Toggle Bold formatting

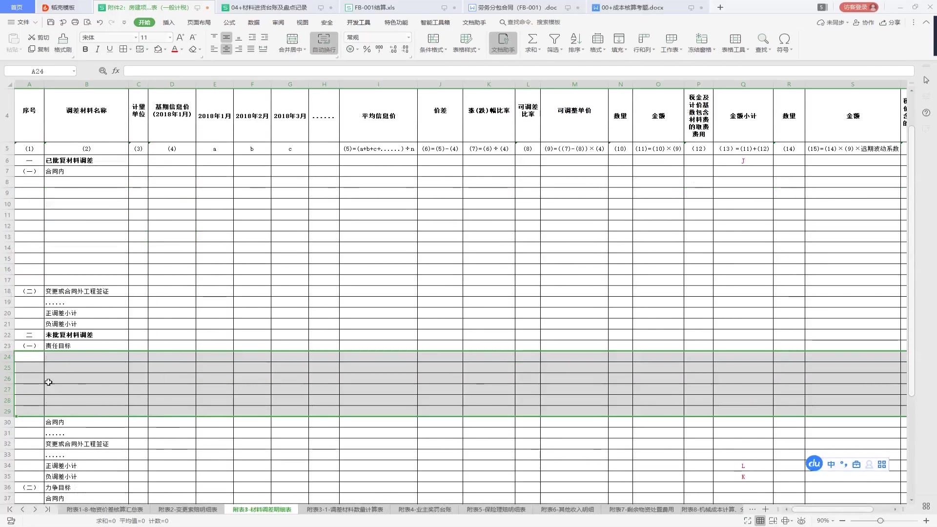coord(85,49)
